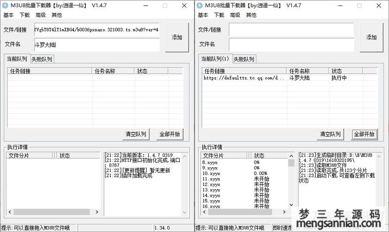Click 文件分片 column header in left window
Image resolution: width=389 pixels, height=232 pixels.
[x=29, y=156]
